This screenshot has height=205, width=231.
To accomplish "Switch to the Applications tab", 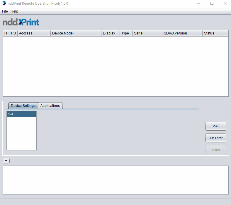I will 50,106.
